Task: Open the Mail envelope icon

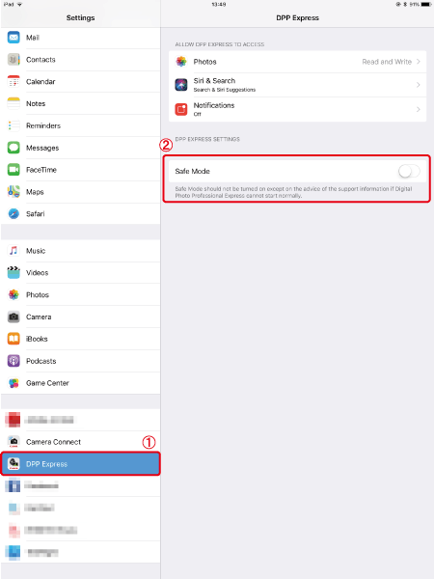Action: pyautogui.click(x=14, y=38)
